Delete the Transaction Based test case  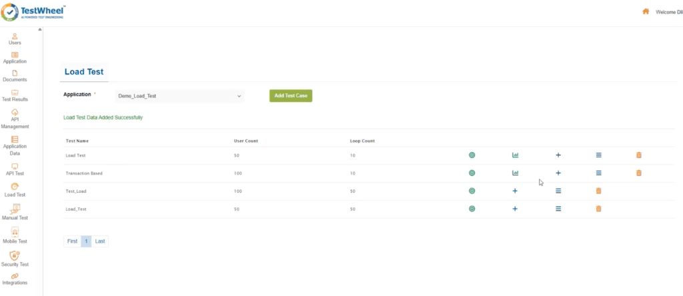point(638,173)
